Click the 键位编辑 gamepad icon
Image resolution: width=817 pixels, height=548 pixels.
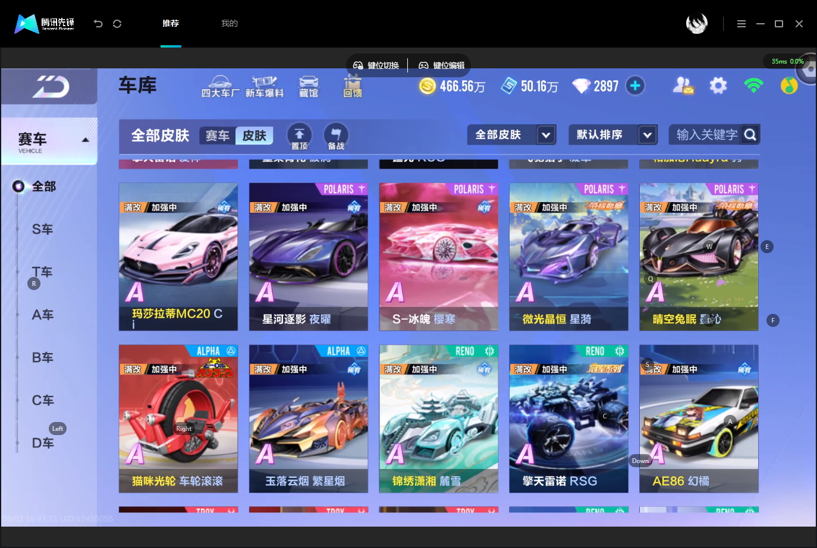click(423, 65)
